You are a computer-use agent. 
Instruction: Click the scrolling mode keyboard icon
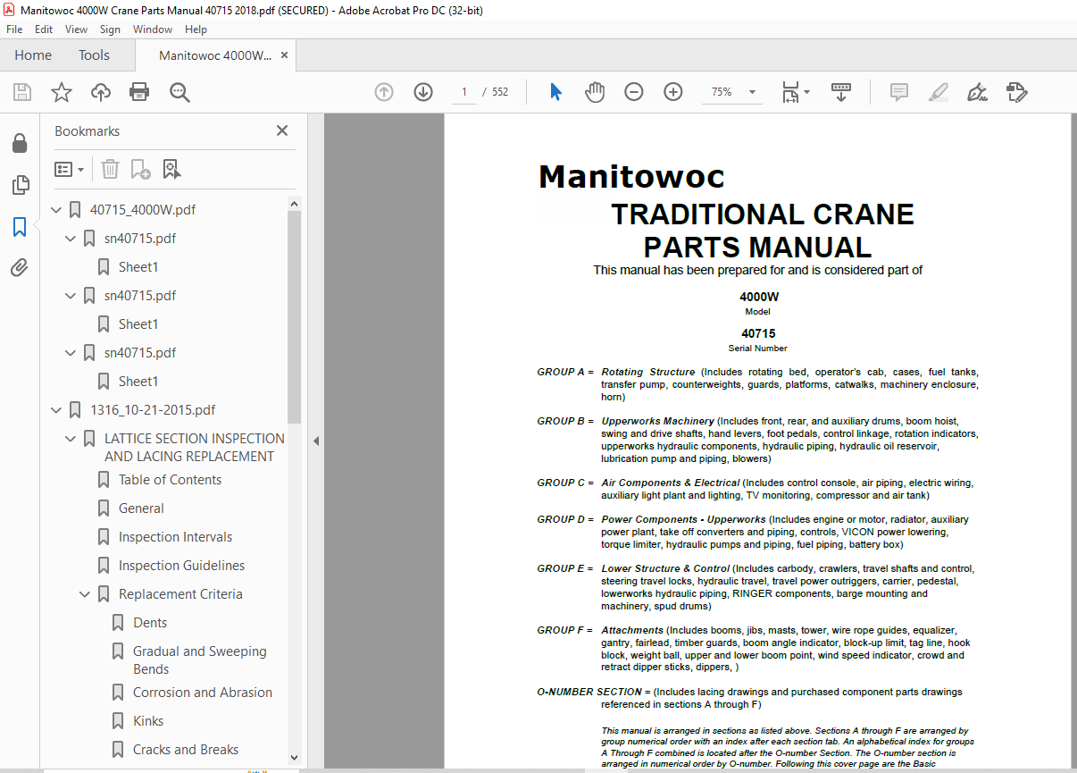841,92
